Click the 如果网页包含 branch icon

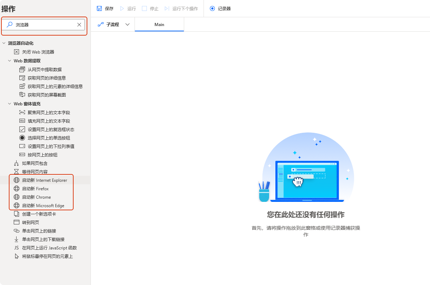[x=17, y=163]
